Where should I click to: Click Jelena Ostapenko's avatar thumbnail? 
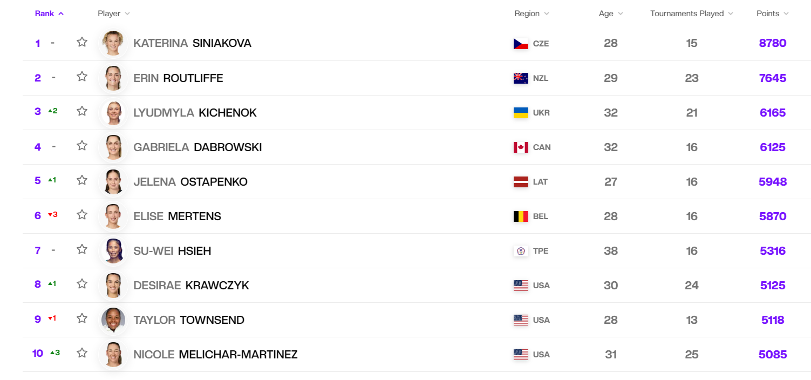(113, 182)
